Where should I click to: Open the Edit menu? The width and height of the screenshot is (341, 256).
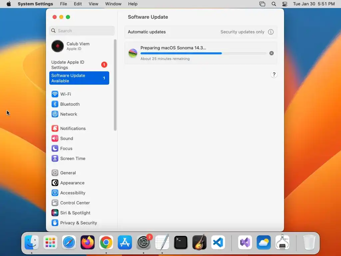pyautogui.click(x=78, y=4)
